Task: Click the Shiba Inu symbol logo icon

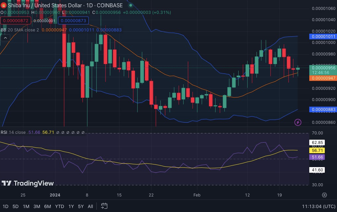Action: click(3, 5)
